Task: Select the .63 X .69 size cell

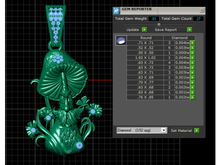Action: point(145,77)
